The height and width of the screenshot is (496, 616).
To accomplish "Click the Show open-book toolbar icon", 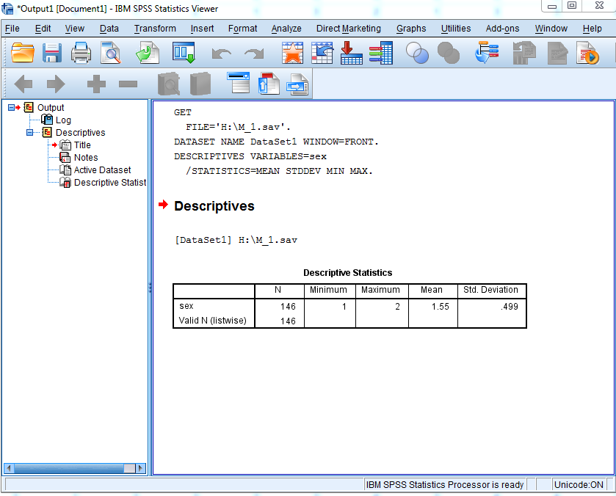I will tap(169, 84).
